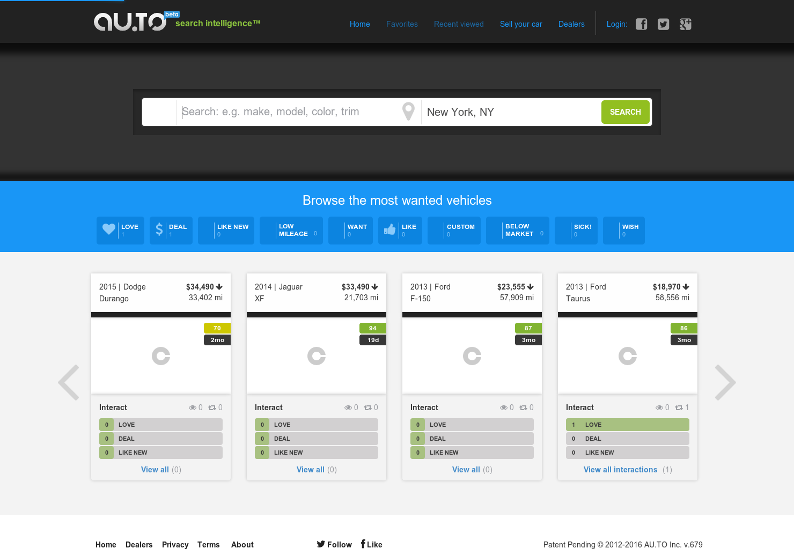Show previous vehicles with left arrow
Screen dimensions: 794x556
69,382
